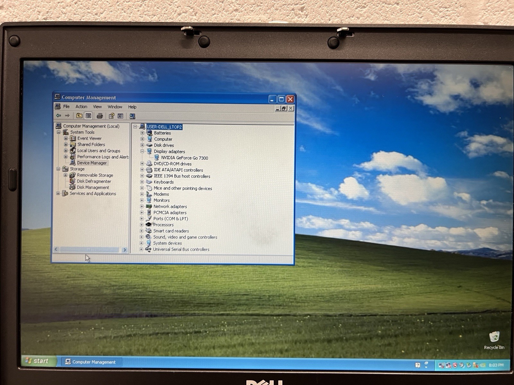Click the 8:03 PM clock in the tray
The image size is (514, 385).
tap(496, 365)
